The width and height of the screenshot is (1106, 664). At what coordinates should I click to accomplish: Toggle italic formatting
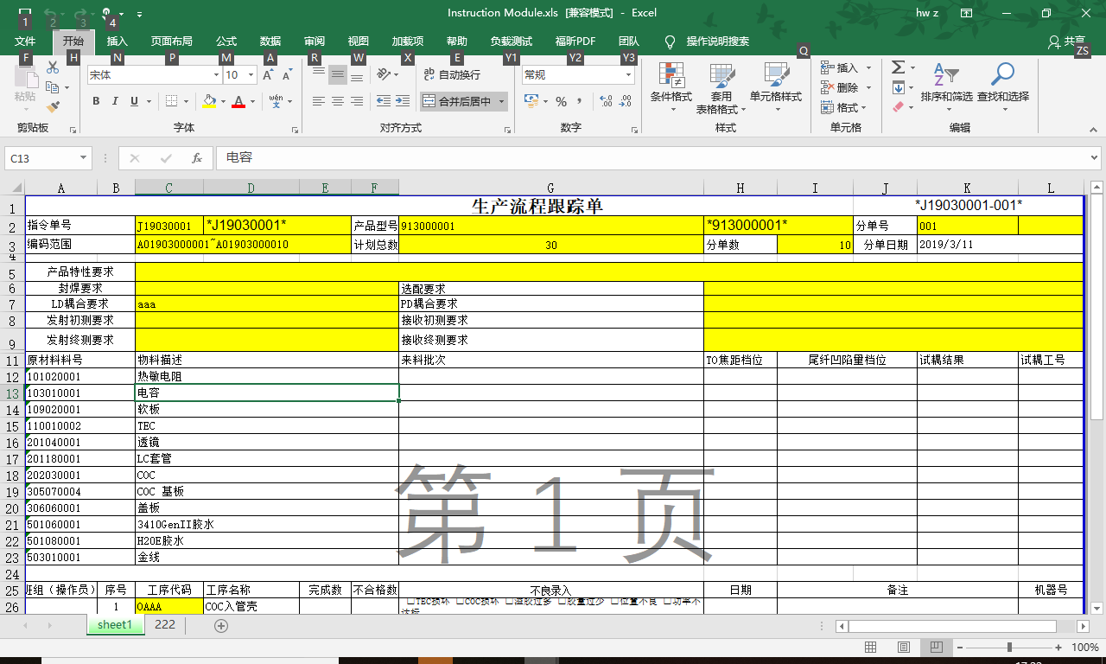[x=115, y=101]
